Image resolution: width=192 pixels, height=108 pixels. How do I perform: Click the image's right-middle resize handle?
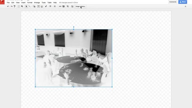click(112, 58)
